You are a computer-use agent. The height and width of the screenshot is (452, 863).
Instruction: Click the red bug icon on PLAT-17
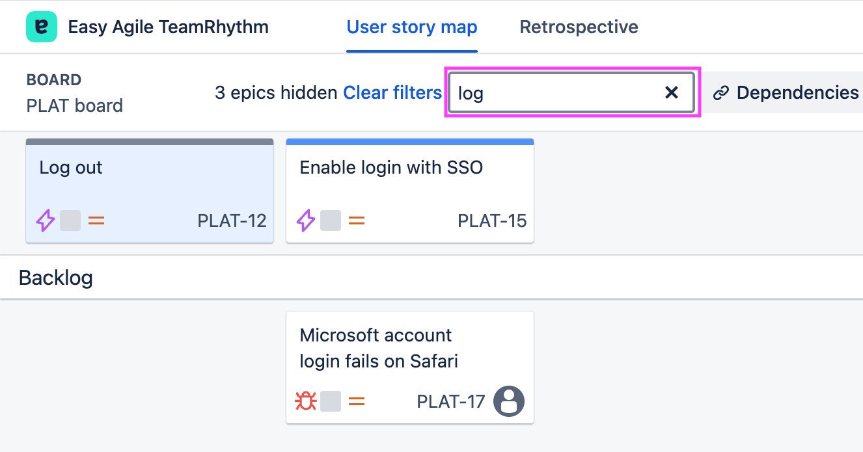coord(305,401)
